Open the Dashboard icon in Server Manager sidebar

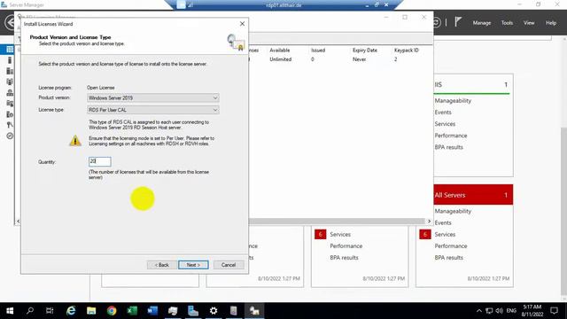[10, 50]
